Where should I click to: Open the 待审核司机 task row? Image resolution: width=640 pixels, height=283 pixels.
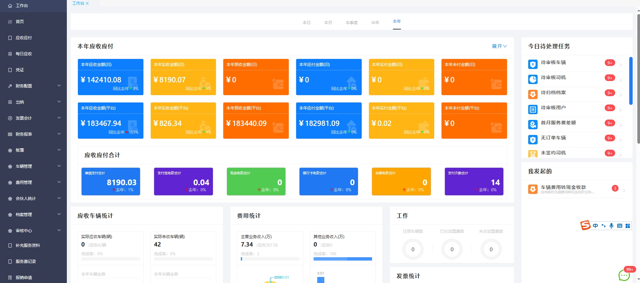tap(575, 79)
